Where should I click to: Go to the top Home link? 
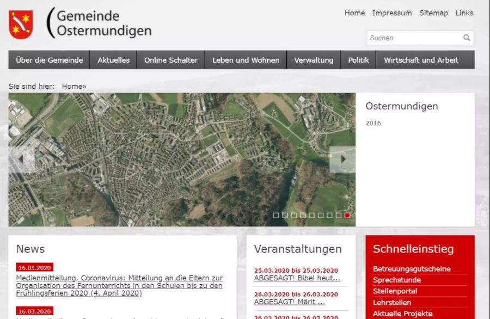[354, 13]
